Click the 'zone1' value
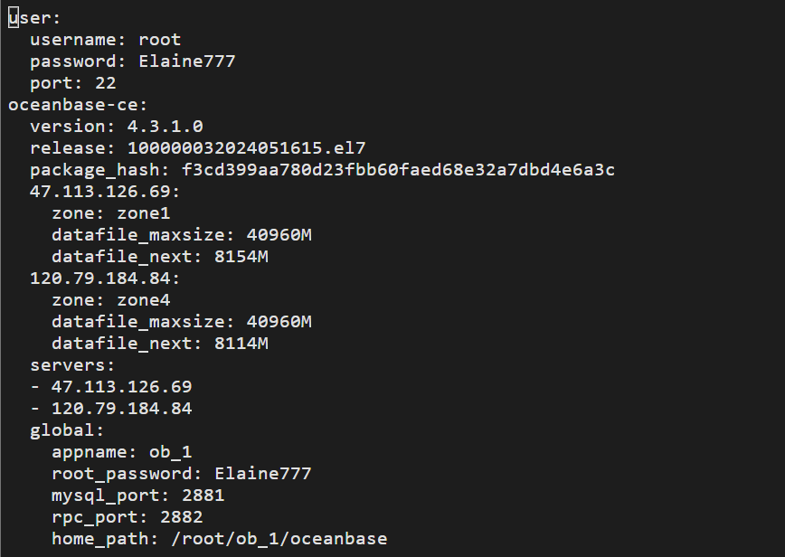Viewport: 785px width, 557px height. point(144,213)
